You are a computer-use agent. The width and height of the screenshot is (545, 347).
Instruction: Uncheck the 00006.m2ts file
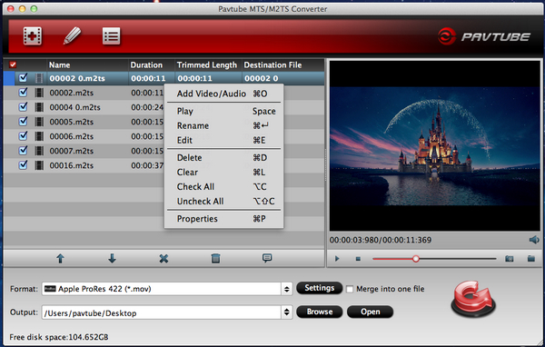click(23, 135)
